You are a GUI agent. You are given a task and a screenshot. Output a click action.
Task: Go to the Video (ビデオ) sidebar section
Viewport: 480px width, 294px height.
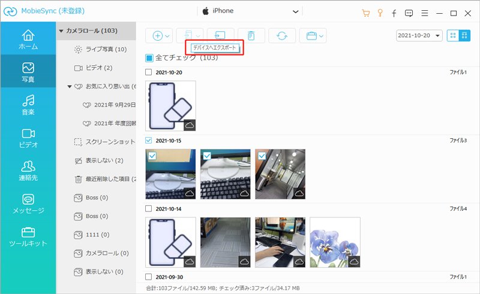28,138
